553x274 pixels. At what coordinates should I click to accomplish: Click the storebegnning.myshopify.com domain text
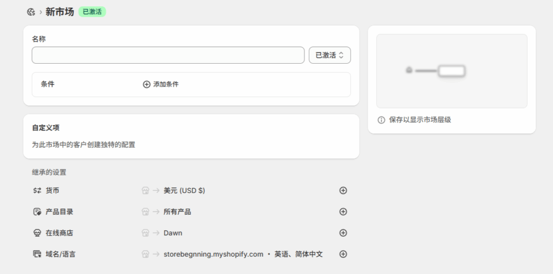[213, 254]
